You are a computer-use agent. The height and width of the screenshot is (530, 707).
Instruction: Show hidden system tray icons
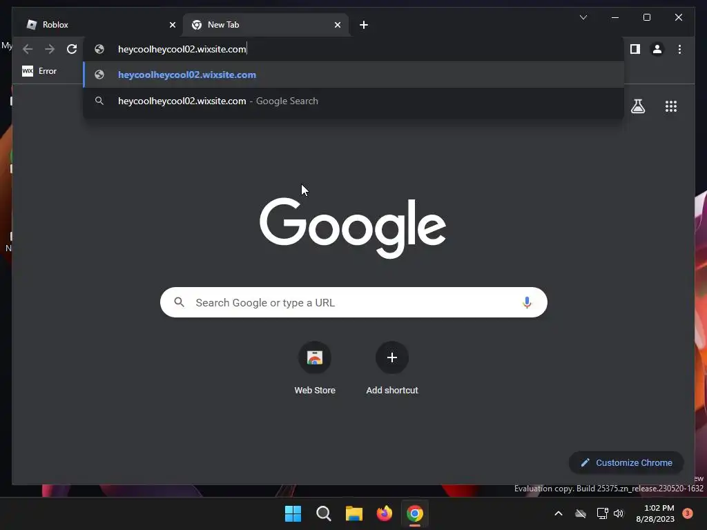[x=558, y=513]
